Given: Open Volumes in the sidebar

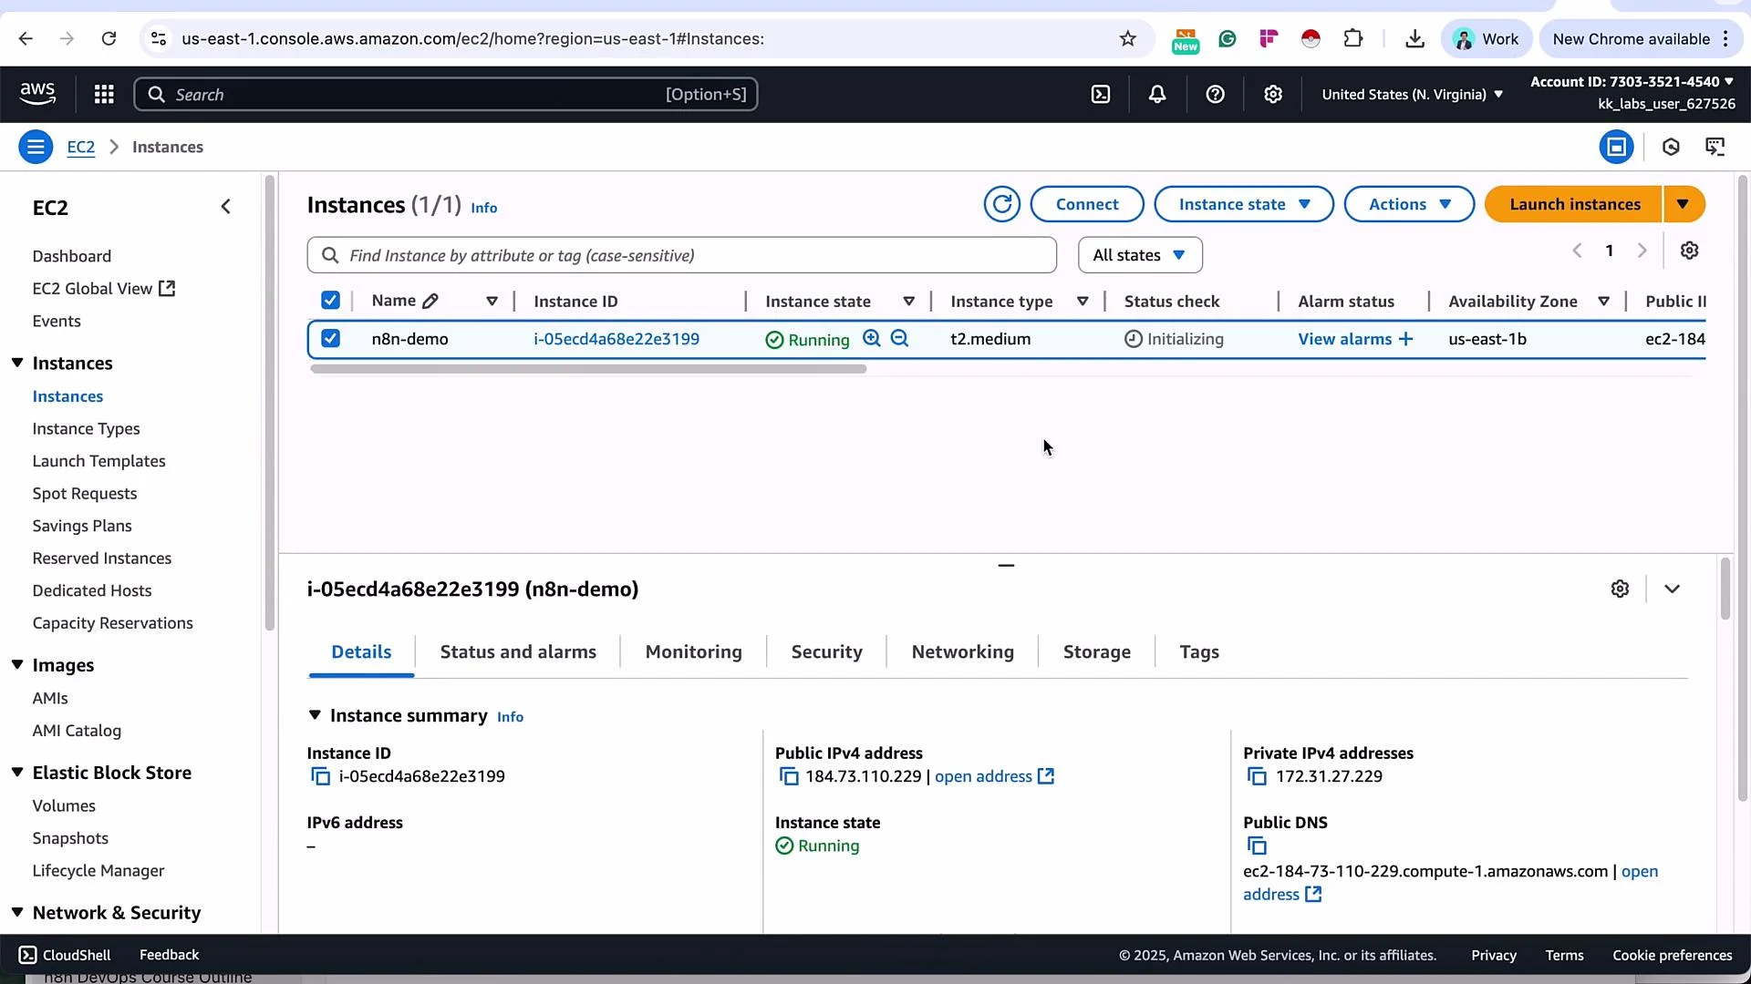Looking at the screenshot, I should click(x=64, y=805).
